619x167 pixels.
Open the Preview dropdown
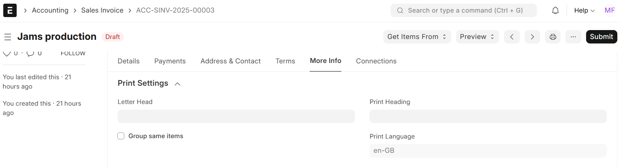(x=477, y=37)
